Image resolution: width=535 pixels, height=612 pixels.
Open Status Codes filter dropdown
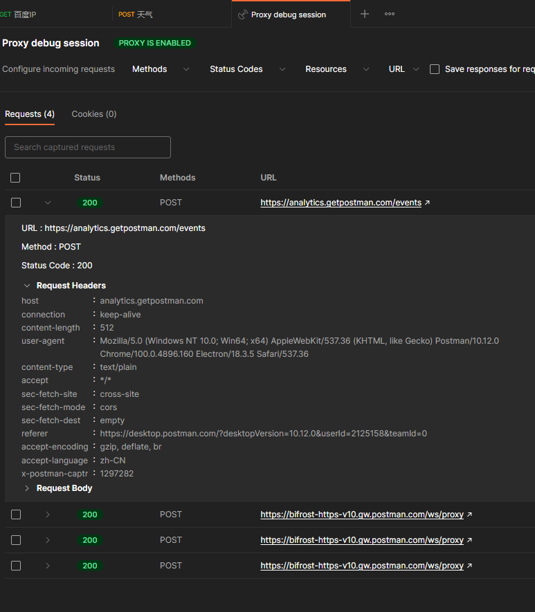[248, 69]
